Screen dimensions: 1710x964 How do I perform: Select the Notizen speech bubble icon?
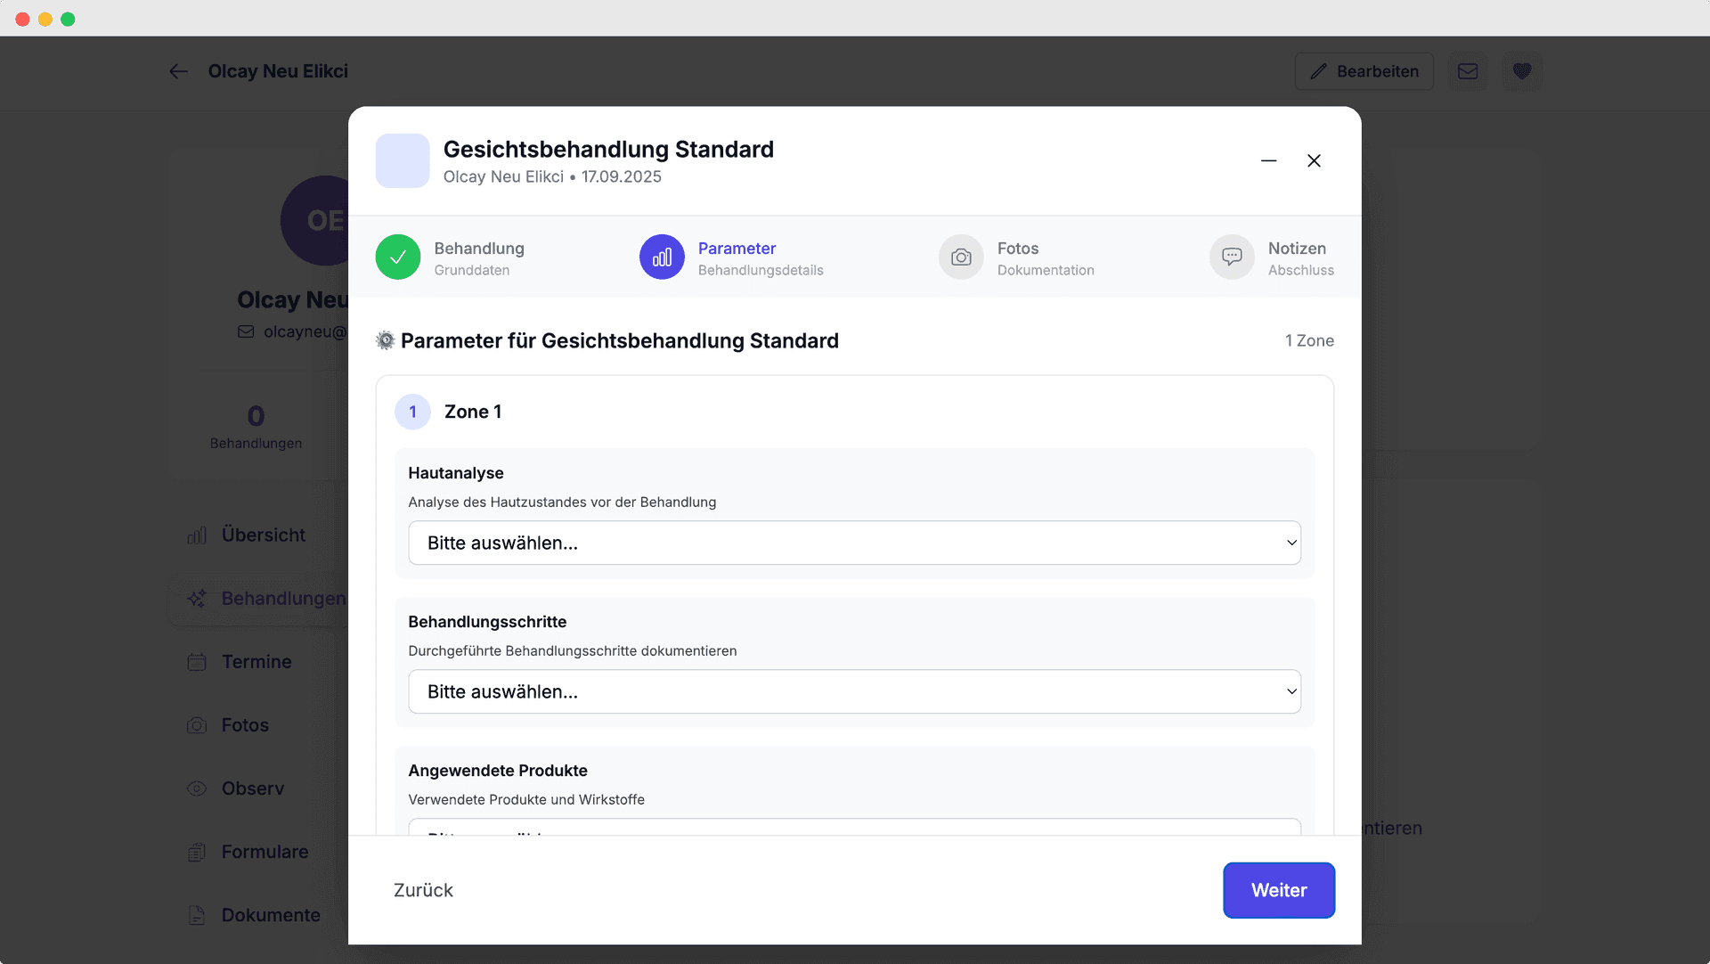click(x=1232, y=257)
